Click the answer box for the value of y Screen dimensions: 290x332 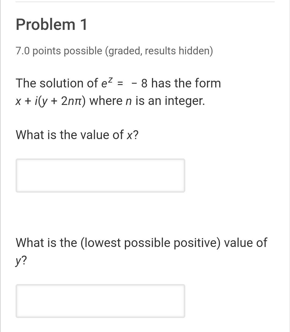100,301
